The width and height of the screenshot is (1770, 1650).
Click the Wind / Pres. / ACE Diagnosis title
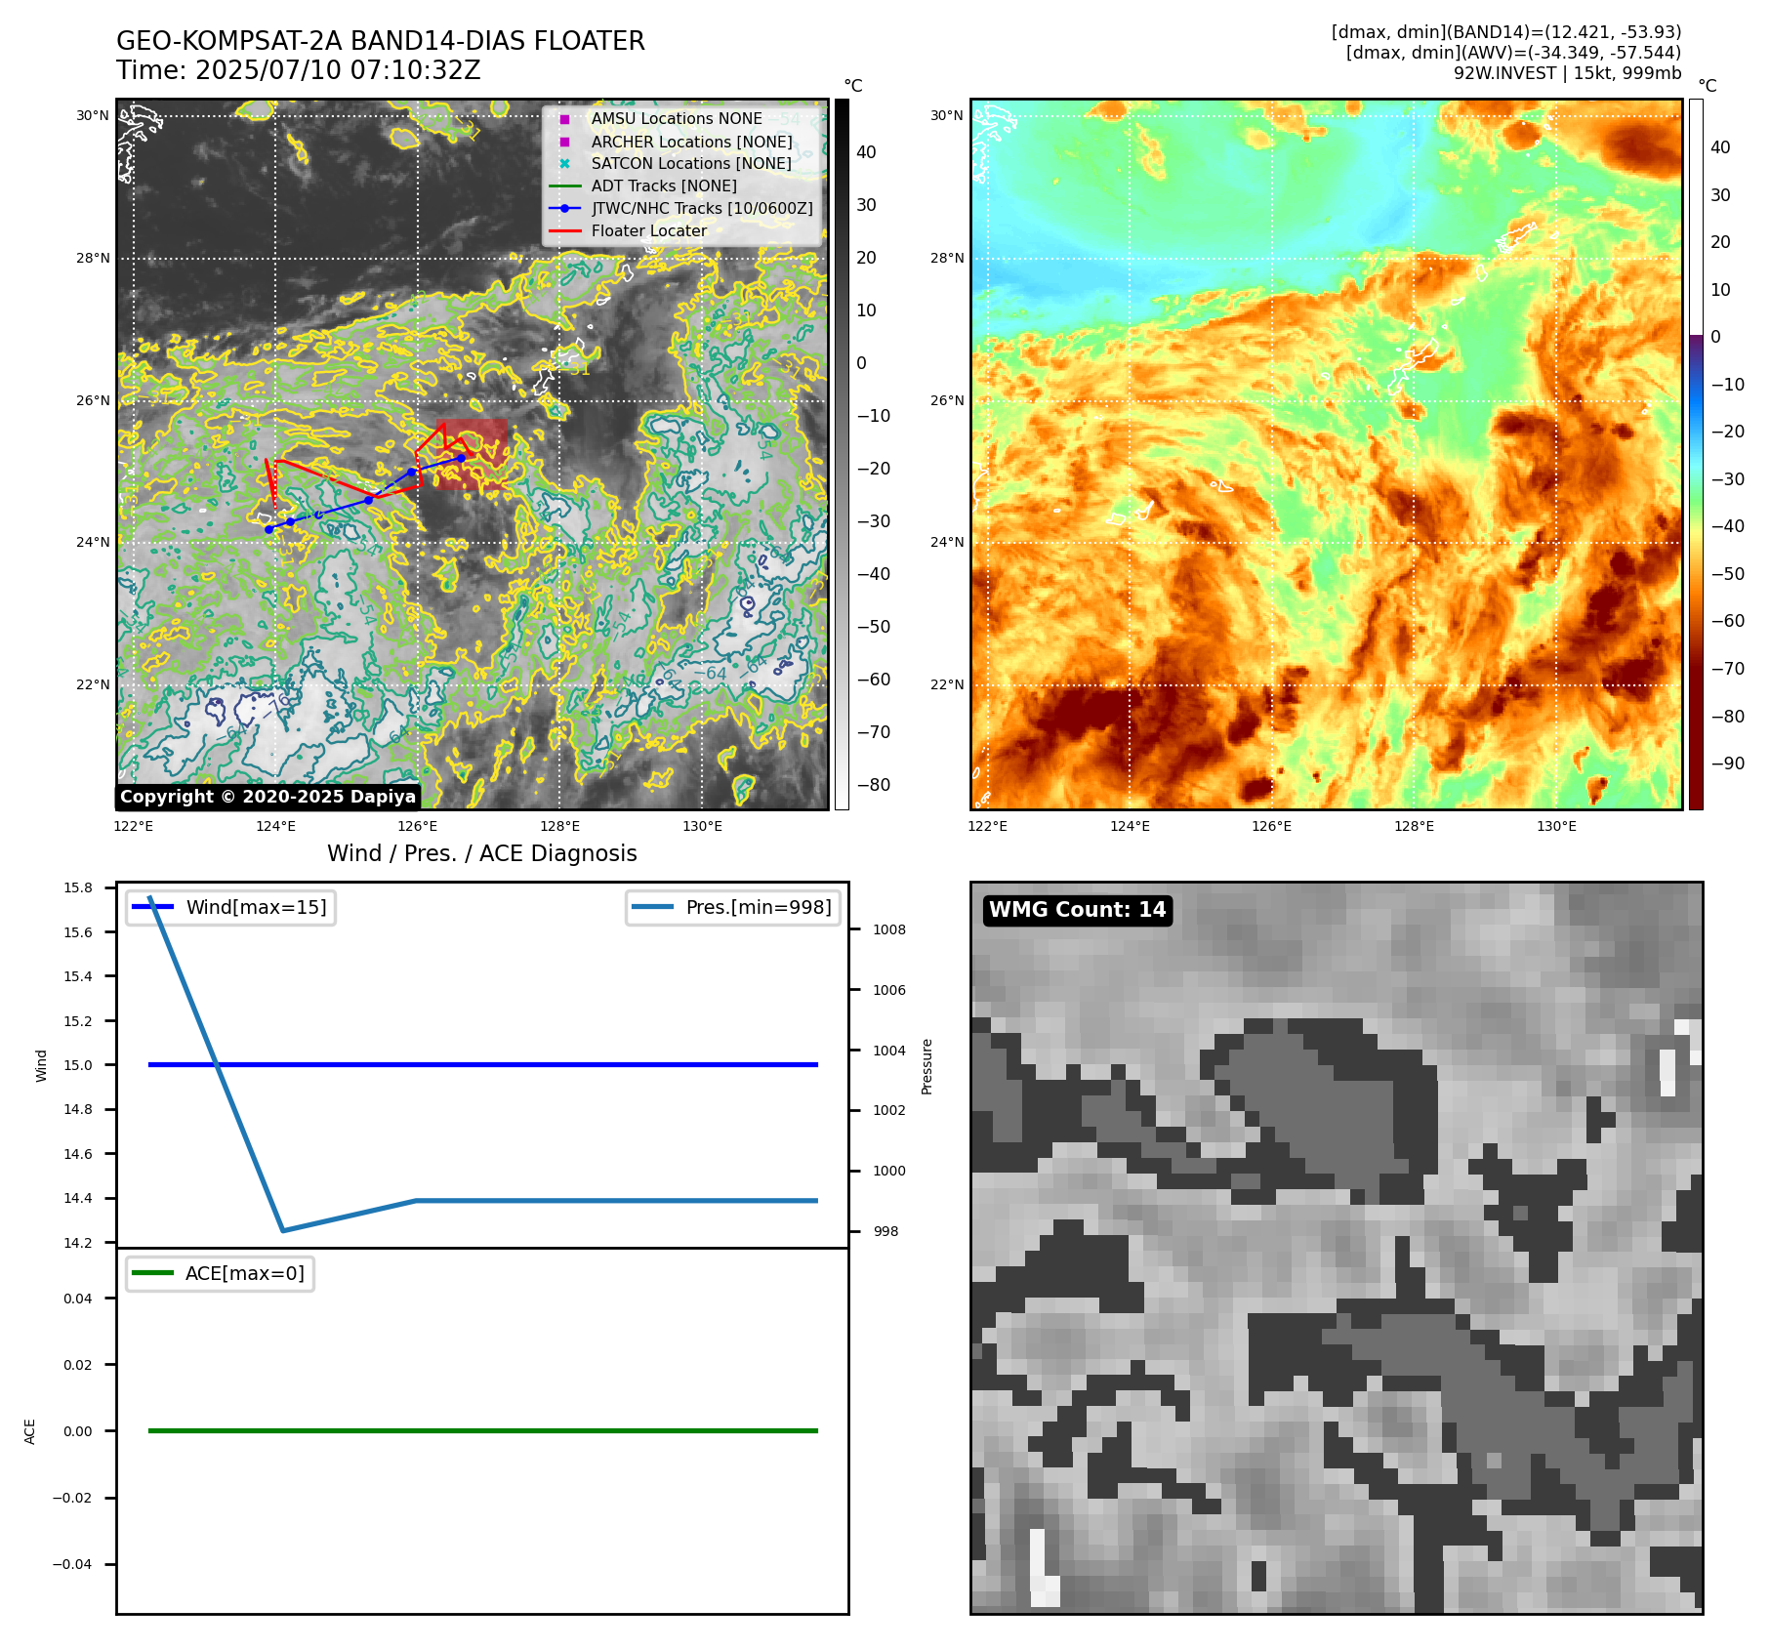tap(482, 853)
